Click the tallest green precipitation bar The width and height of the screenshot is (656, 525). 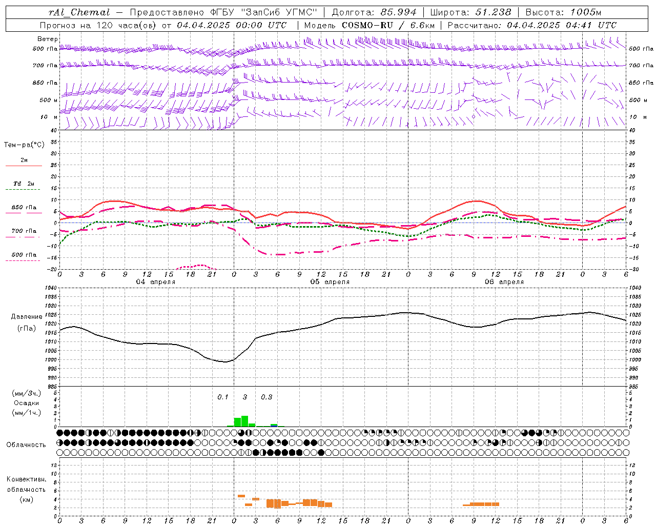[245, 421]
